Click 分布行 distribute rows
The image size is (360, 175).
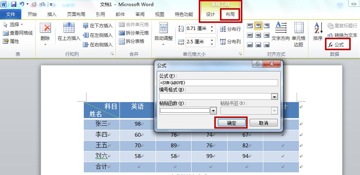click(x=230, y=29)
